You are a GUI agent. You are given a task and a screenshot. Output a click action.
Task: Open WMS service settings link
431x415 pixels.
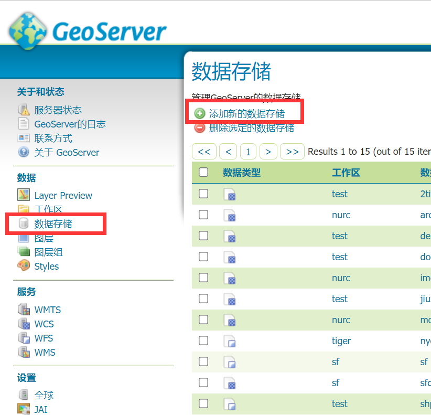[45, 352]
